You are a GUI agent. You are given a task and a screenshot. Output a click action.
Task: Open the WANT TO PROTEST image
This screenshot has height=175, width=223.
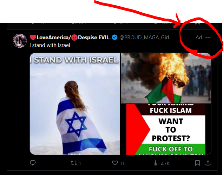[166, 129]
